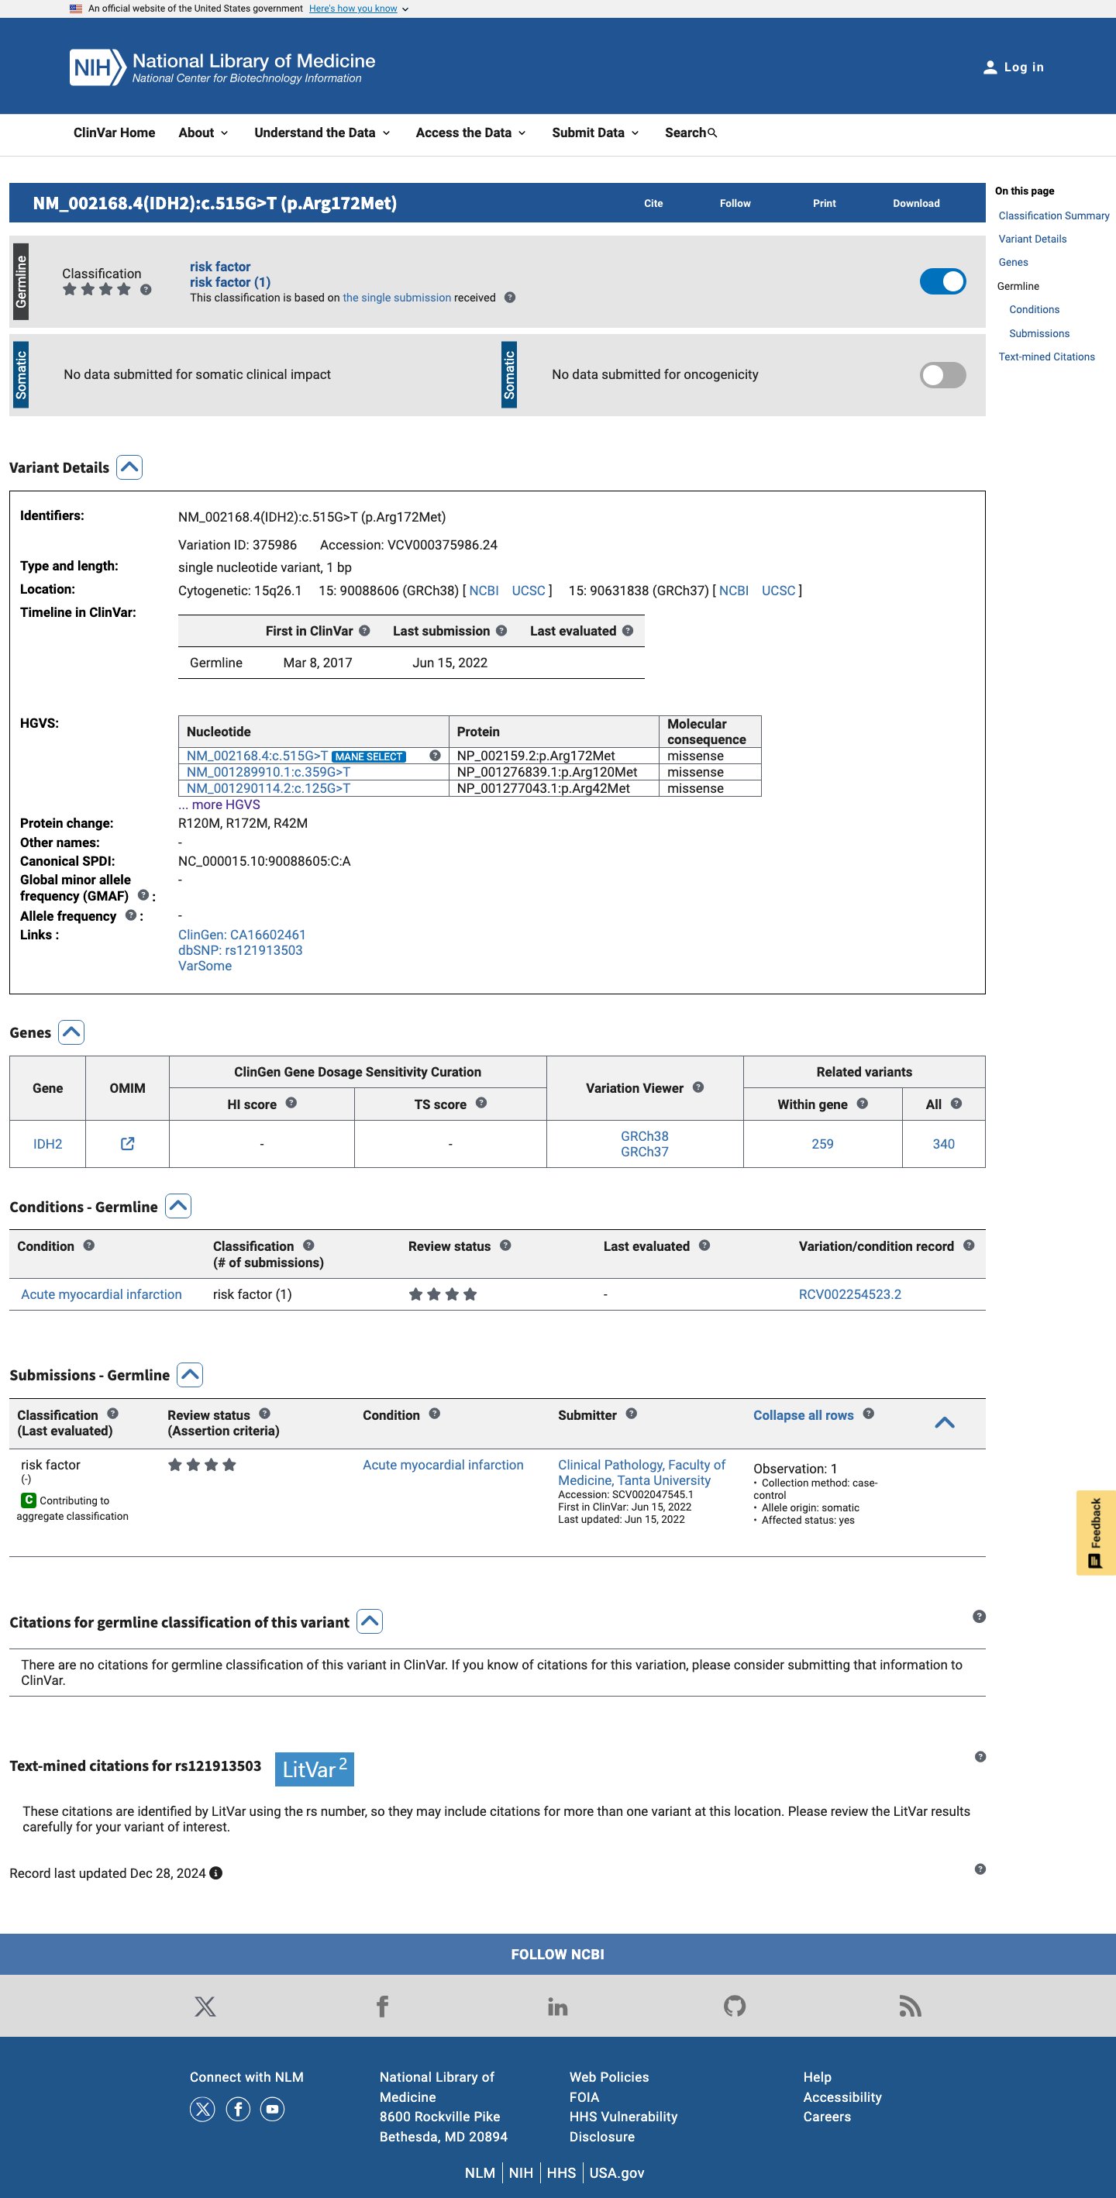Open the About dropdown menu
The width and height of the screenshot is (1116, 2198).
point(203,133)
